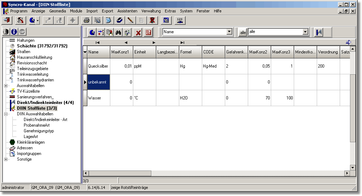Click the exit door icon in toolbar
362x196 pixels.
[x=7, y=20]
